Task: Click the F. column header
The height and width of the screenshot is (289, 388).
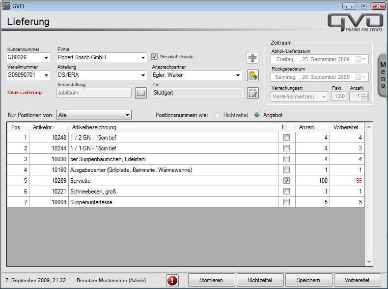Action: [286, 127]
